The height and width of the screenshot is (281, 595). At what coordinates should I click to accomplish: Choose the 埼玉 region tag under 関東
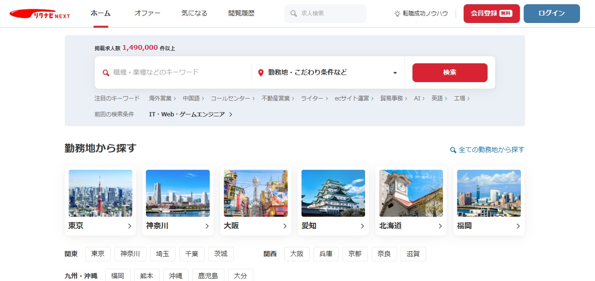point(162,254)
